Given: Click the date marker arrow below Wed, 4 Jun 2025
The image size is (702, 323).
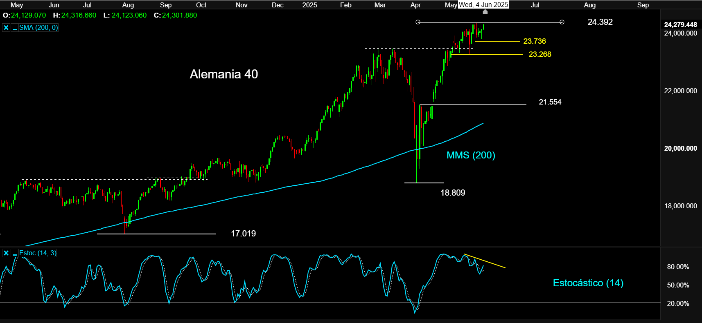Looking at the screenshot, I should pyautogui.click(x=485, y=11).
